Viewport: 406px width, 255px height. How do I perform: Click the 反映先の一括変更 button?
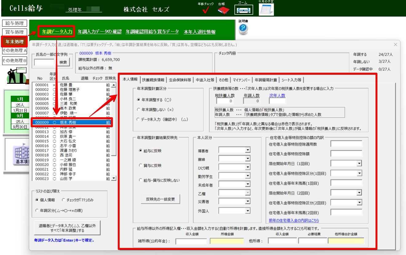pos(160,199)
